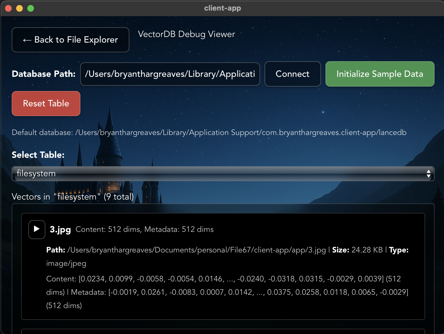Click the 3.jpg file path text
This screenshot has height=334, width=444.
tap(196, 250)
